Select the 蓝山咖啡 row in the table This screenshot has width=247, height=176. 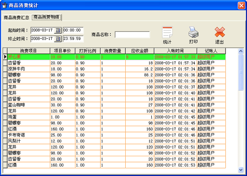115,105
